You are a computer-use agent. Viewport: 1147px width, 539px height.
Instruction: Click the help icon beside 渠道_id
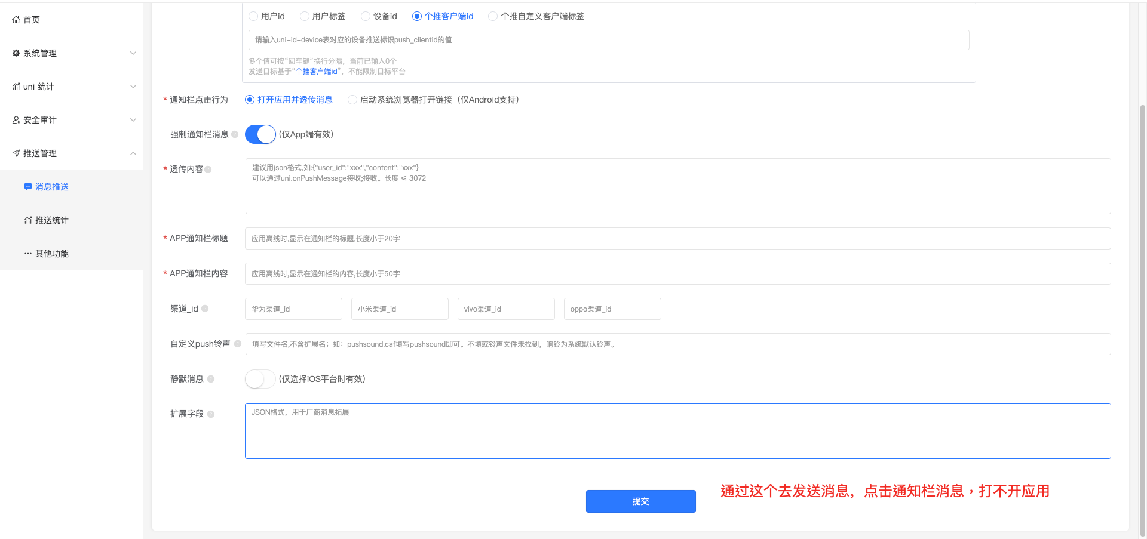click(x=205, y=309)
